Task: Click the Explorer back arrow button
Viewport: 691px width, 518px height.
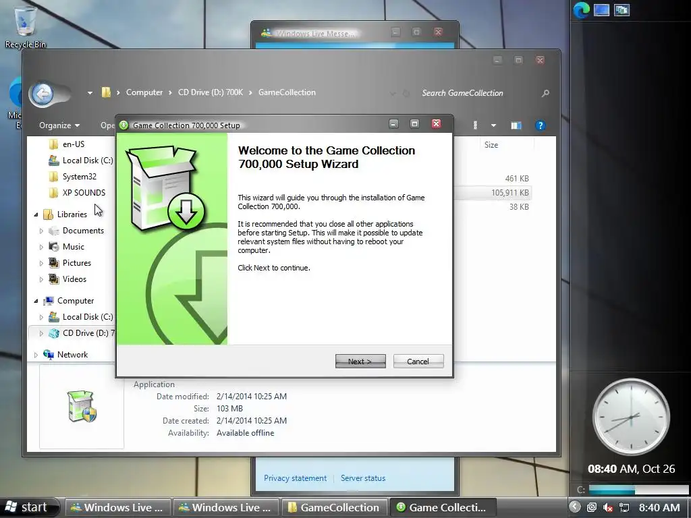Action: 43,93
